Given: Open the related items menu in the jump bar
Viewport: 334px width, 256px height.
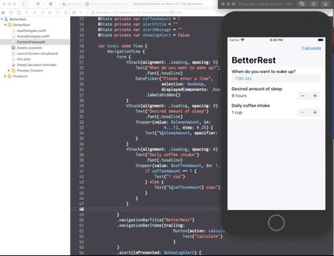Looking at the screenshot, I should click(x=74, y=13).
